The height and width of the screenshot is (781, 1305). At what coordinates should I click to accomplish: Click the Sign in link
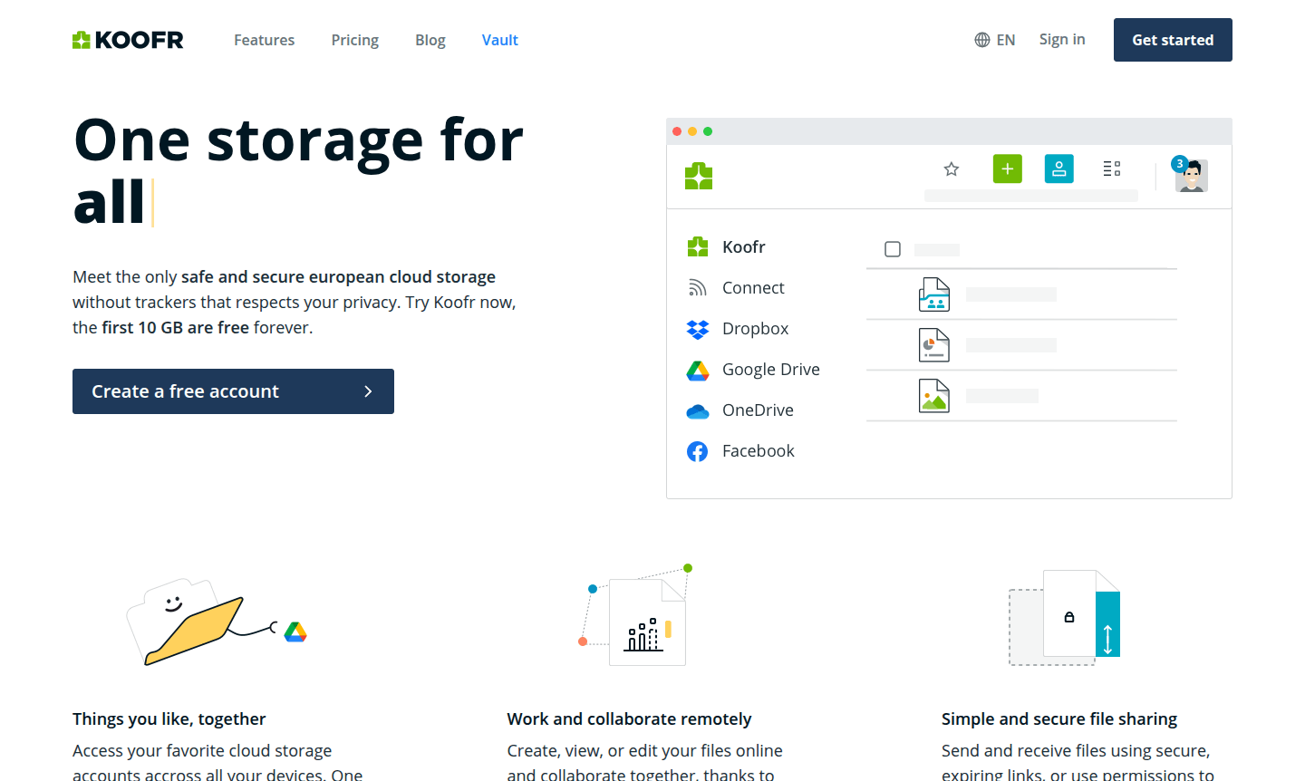point(1061,39)
